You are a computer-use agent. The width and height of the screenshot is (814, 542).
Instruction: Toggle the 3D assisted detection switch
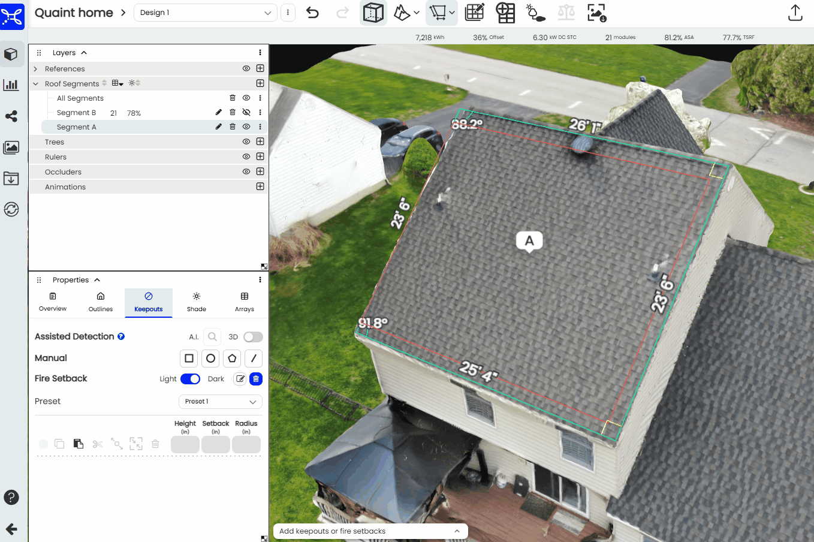pyautogui.click(x=253, y=337)
